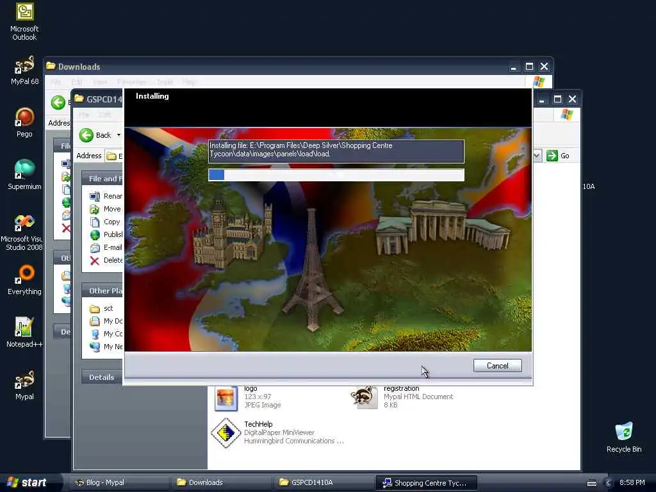The image size is (656, 492).
Task: Click the Delete task link
Action: (x=106, y=260)
